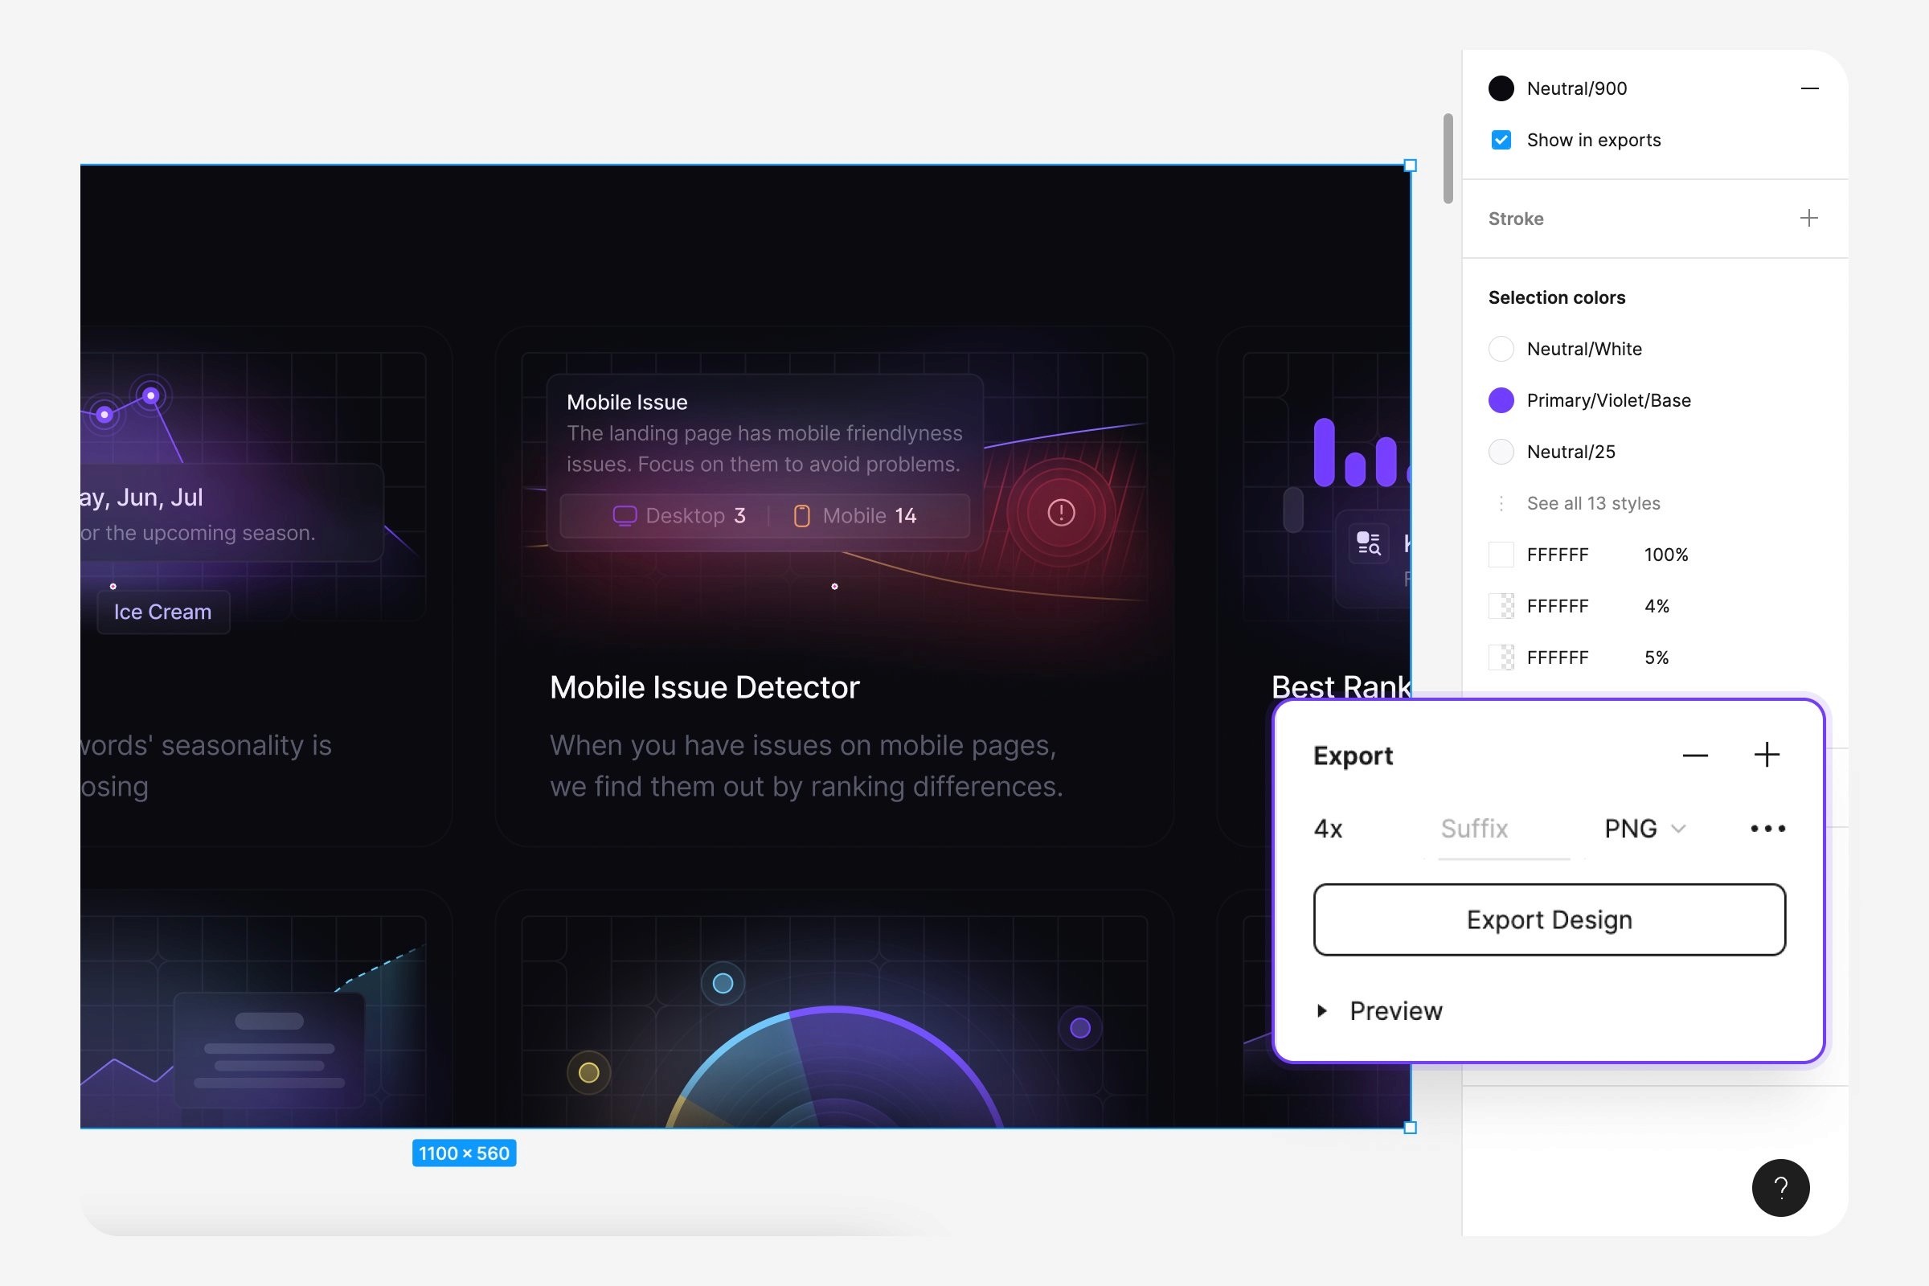This screenshot has height=1286, width=1929.
Task: Select Primary/Violet/Base color style
Action: tap(1607, 400)
